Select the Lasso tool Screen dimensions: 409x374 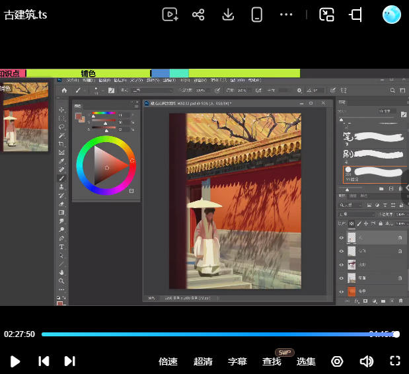tap(61, 127)
